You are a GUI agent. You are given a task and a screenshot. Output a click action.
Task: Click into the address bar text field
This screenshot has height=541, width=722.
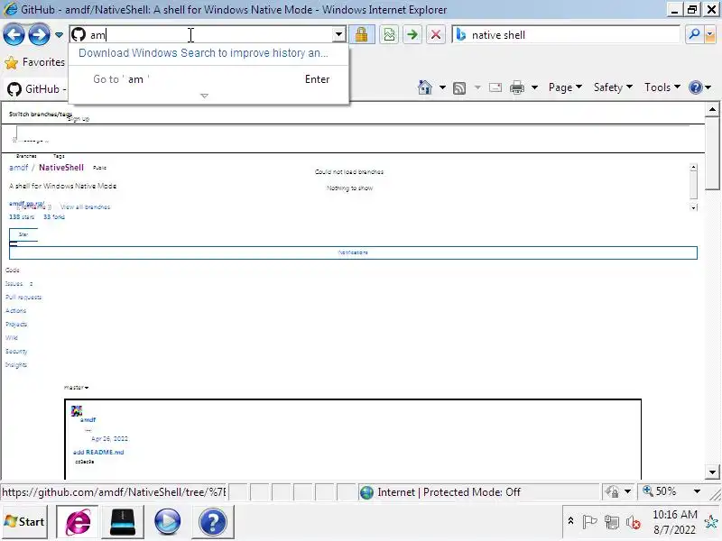tap(209, 34)
